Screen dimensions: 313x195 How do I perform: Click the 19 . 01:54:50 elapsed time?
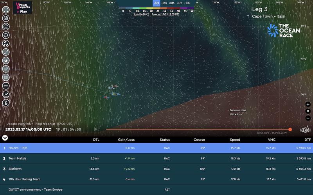(68, 129)
